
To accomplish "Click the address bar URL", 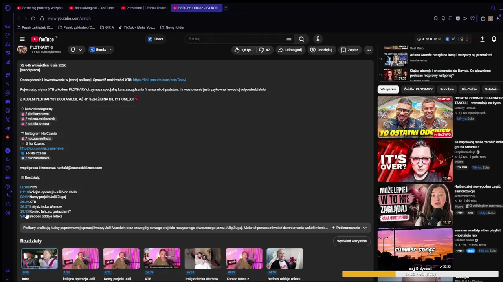I will [69, 18].
